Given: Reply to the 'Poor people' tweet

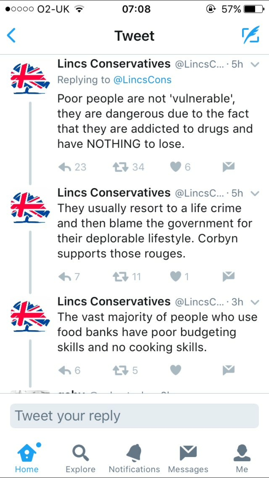Looking at the screenshot, I should [x=65, y=167].
